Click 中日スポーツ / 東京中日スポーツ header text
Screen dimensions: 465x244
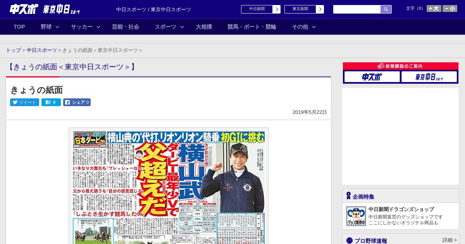(153, 9)
